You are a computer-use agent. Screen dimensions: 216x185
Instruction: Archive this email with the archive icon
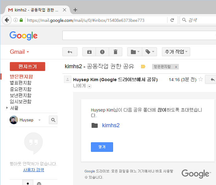(x=89, y=52)
